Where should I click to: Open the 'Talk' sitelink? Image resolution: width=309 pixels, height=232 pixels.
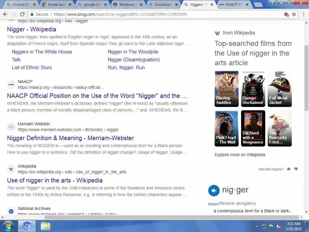click(16, 60)
